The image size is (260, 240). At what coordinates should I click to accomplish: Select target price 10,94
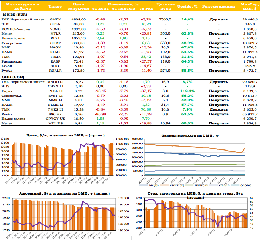click(165, 123)
